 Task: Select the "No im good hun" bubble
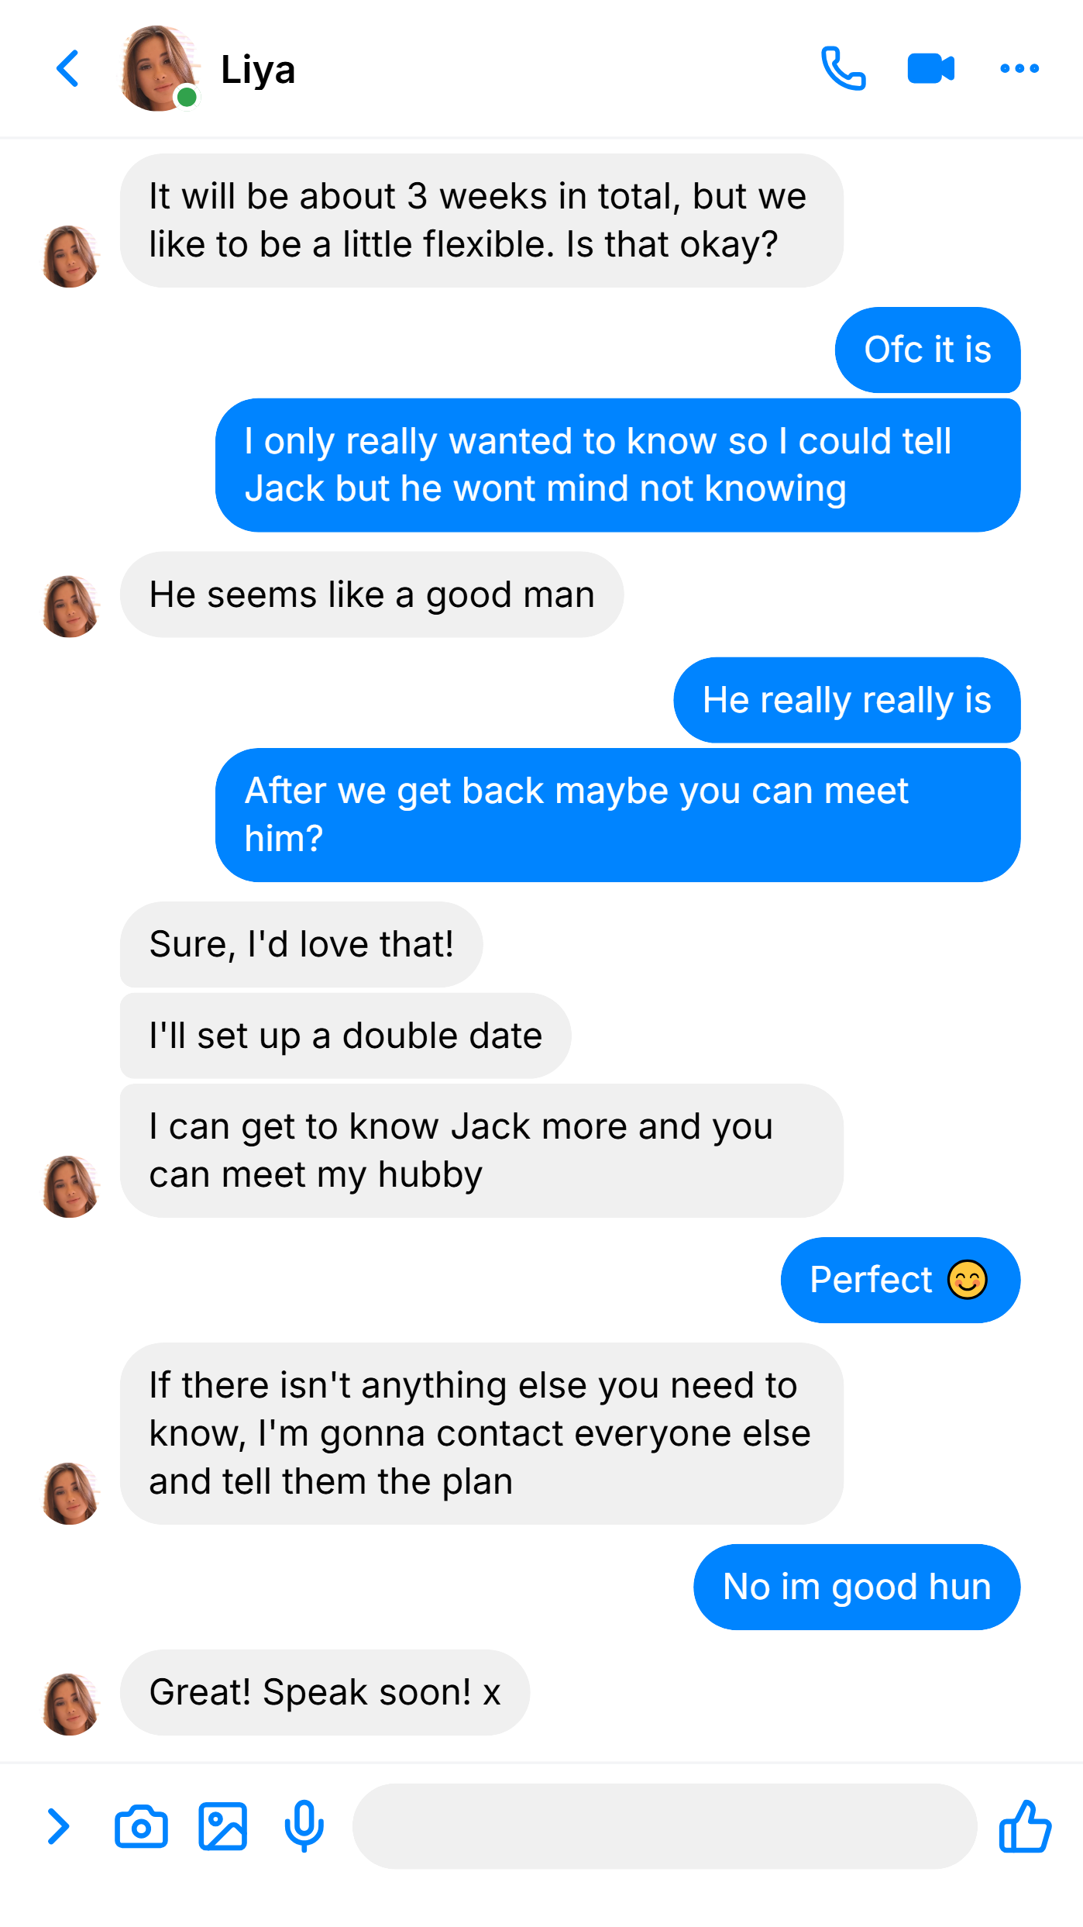(x=857, y=1587)
